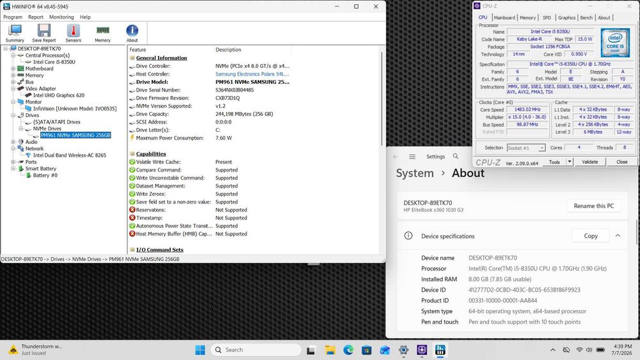Collapse the Video Adapter node
The width and height of the screenshot is (640, 360).
coord(13,88)
